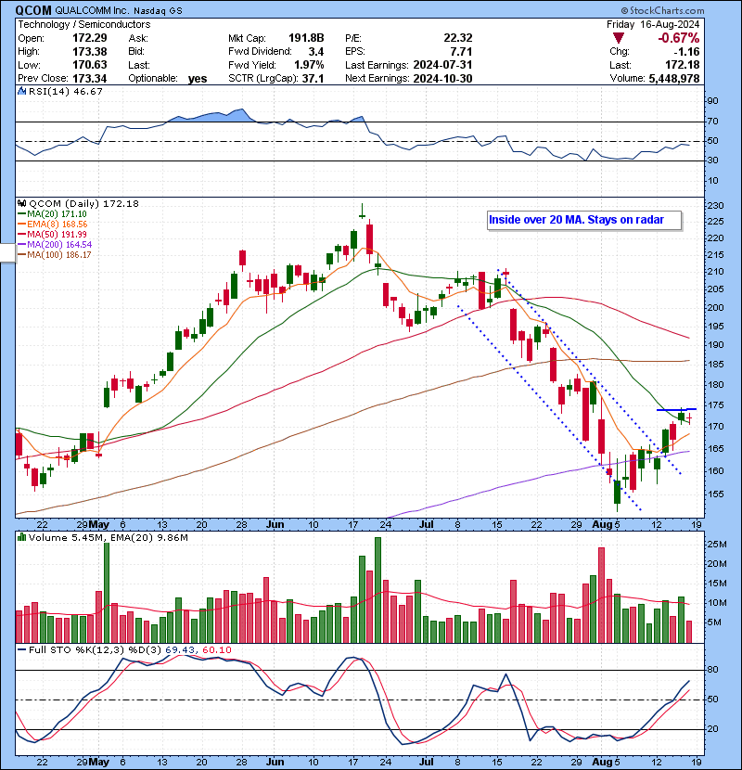The image size is (742, 770).
Task: Click the Jun label on price chart axis
Action: click(275, 524)
